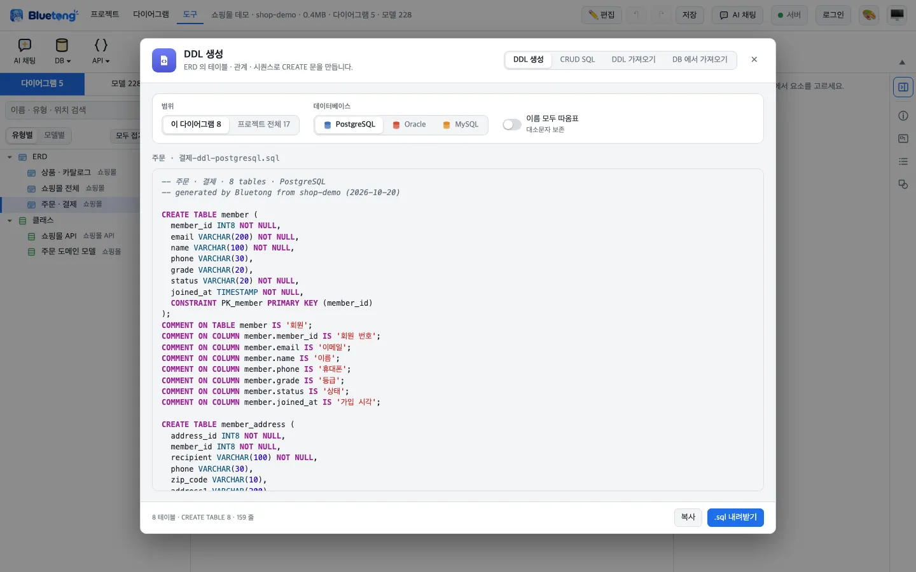916x572 pixels.
Task: Click the undo arrow in top bar
Action: [x=635, y=15]
